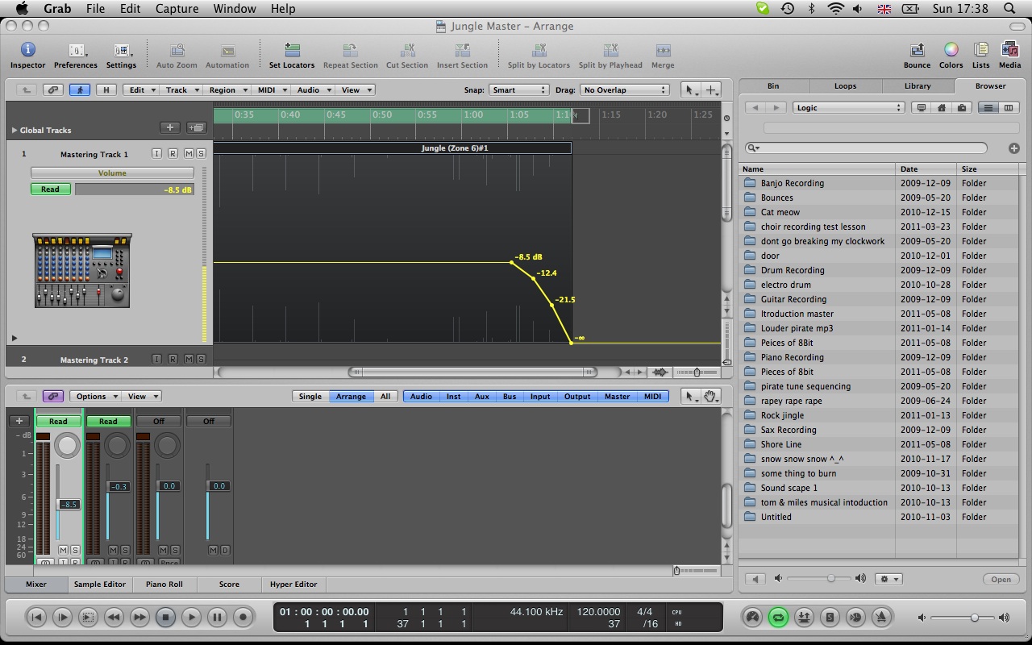Switch to the Loops tab in the Browser
The image size is (1032, 645).
pyautogui.click(x=845, y=85)
